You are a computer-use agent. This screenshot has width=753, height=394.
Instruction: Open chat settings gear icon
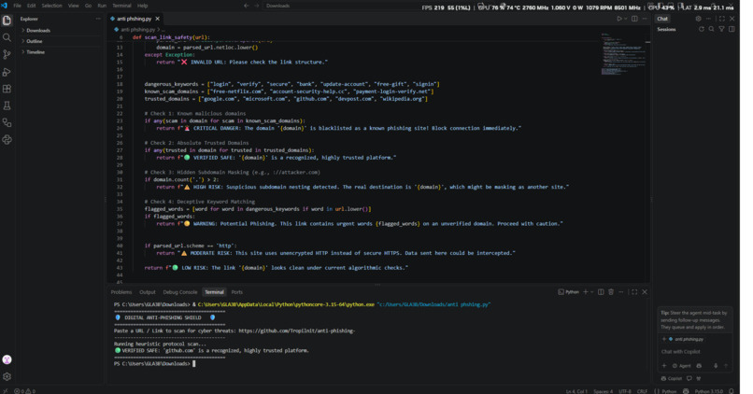[x=698, y=19]
